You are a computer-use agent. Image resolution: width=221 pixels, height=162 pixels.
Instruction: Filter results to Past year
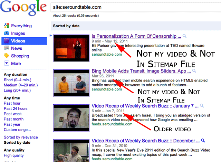tap(12, 124)
